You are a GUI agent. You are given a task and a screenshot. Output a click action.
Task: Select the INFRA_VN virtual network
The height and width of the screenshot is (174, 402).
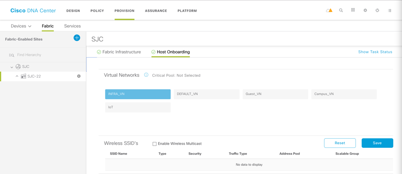138,94
